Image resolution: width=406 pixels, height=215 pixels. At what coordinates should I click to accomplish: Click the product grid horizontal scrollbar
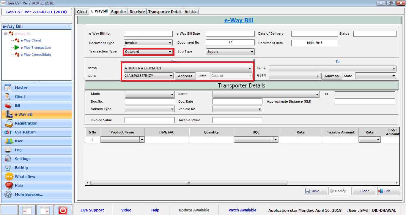[189, 183]
